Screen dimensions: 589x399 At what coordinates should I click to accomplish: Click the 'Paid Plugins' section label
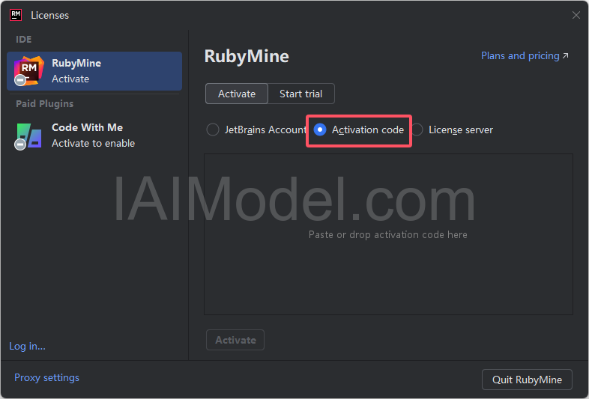pos(44,103)
